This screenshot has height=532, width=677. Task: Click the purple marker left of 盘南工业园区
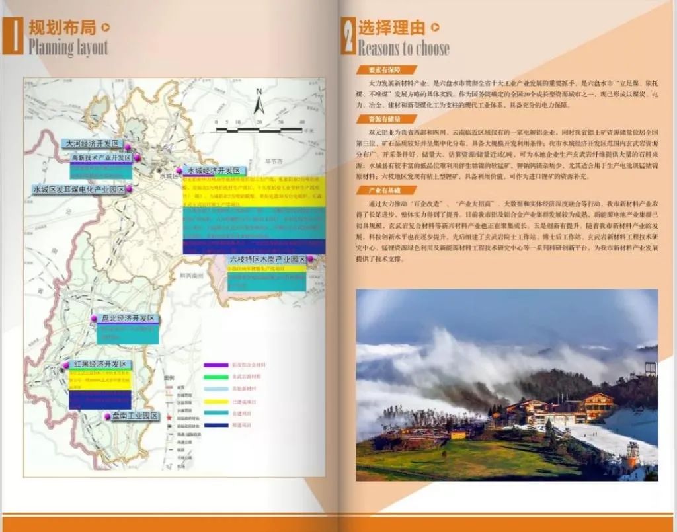pyautogui.click(x=108, y=417)
